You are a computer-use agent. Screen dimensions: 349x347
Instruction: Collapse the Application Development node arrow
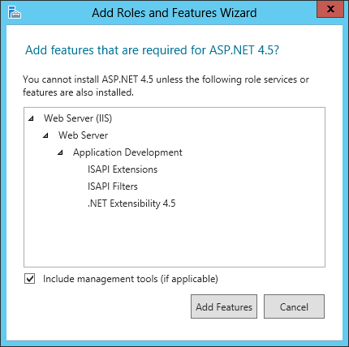(61, 152)
